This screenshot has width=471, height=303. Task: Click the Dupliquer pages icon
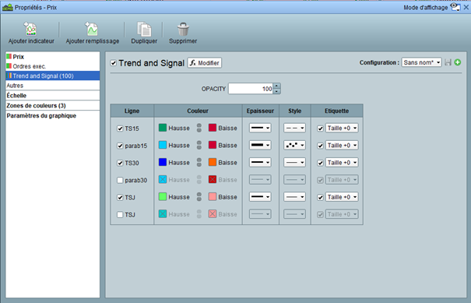144,29
